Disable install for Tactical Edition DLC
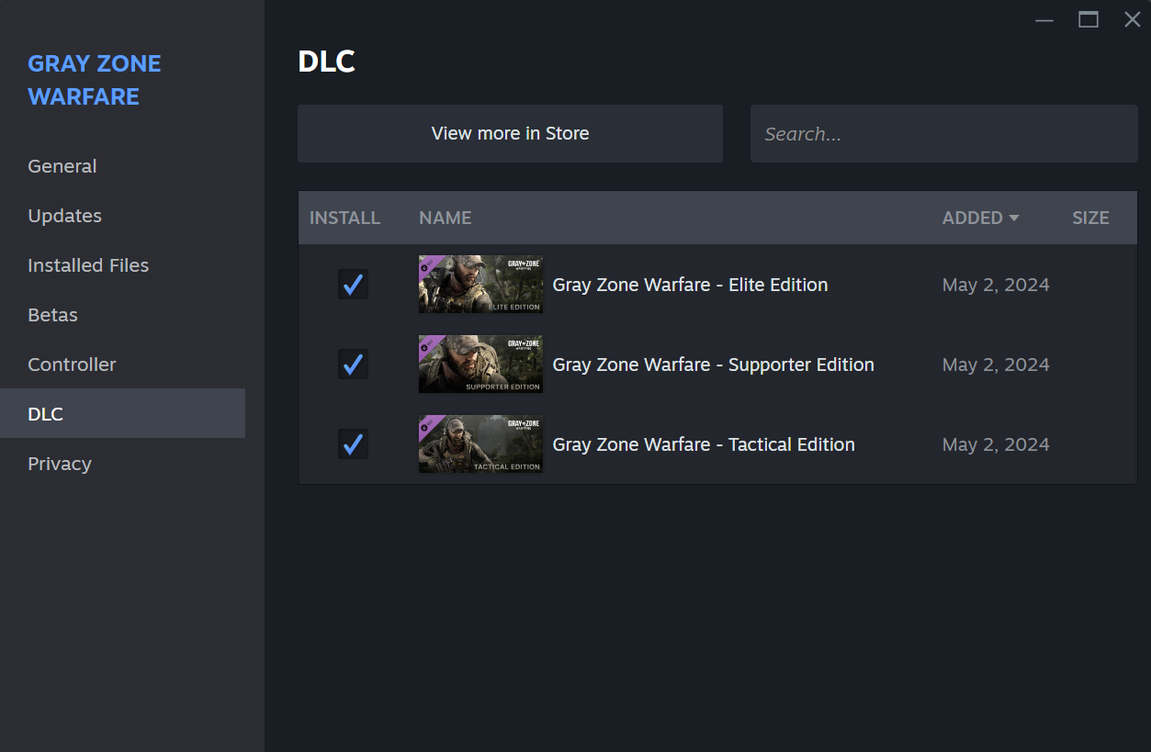Viewport: 1151px width, 752px height. coord(353,444)
